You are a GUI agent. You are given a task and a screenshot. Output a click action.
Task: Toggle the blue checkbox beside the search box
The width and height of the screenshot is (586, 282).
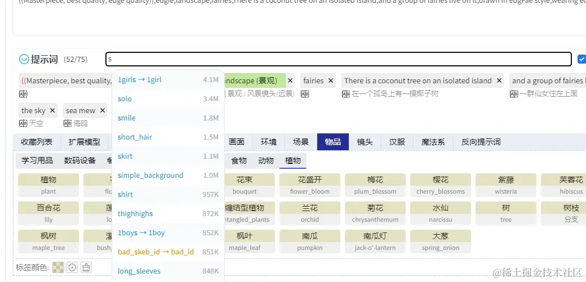[581, 59]
